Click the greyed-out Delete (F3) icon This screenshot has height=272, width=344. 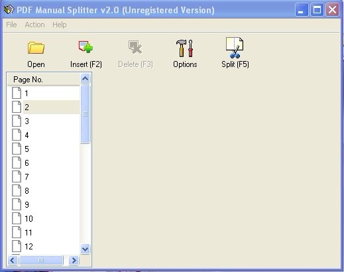135,47
